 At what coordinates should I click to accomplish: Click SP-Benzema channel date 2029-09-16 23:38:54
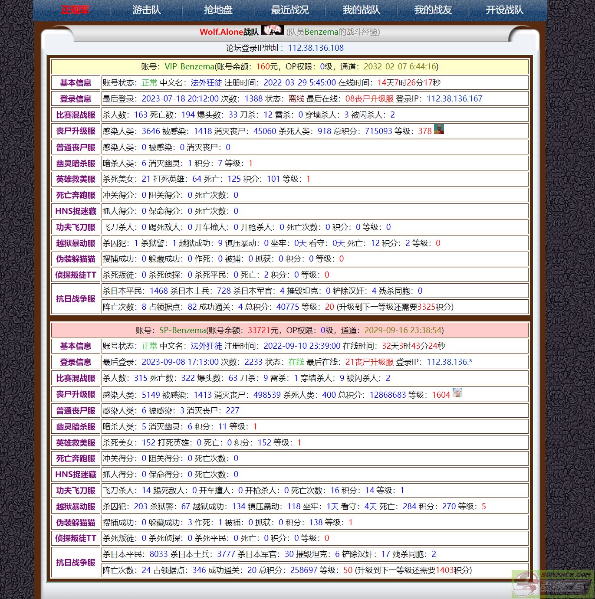click(x=403, y=330)
